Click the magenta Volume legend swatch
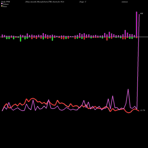148x148 pixels. (2, 4)
